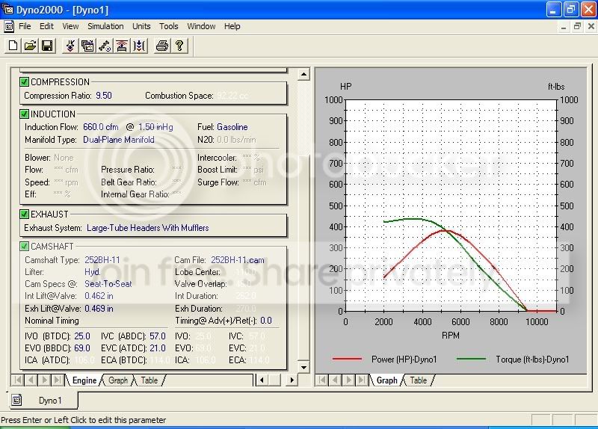Click the green Torque (ft-lbs) legend line
The height and width of the screenshot is (429, 598).
[471, 359]
